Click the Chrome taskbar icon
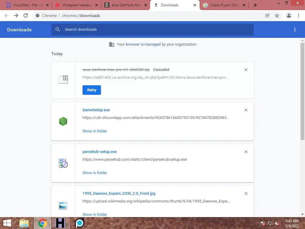 pos(43,223)
